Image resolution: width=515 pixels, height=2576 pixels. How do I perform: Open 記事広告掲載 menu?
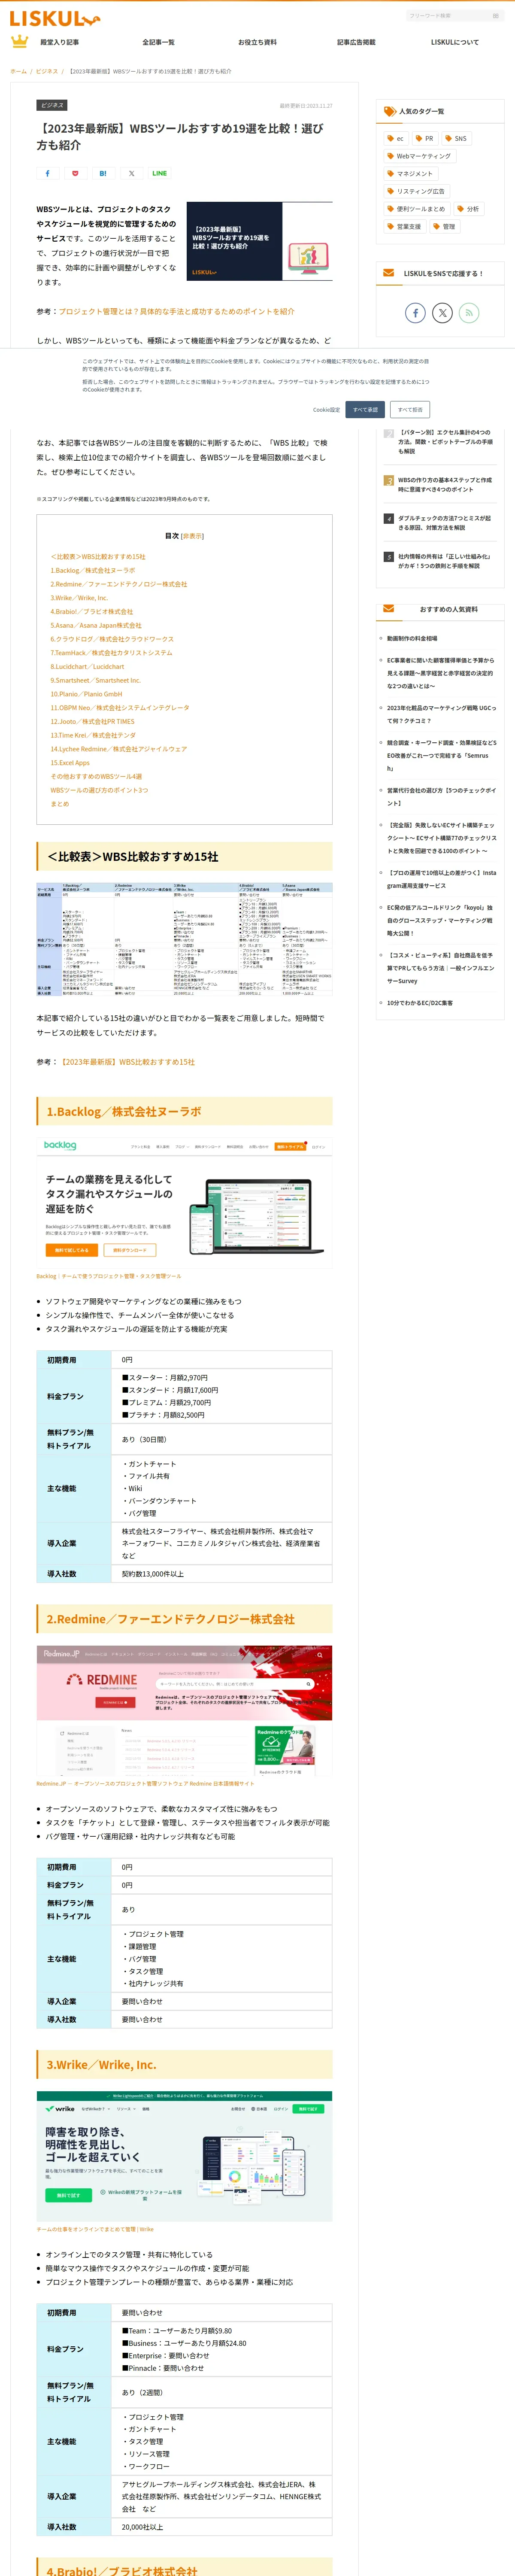(356, 42)
